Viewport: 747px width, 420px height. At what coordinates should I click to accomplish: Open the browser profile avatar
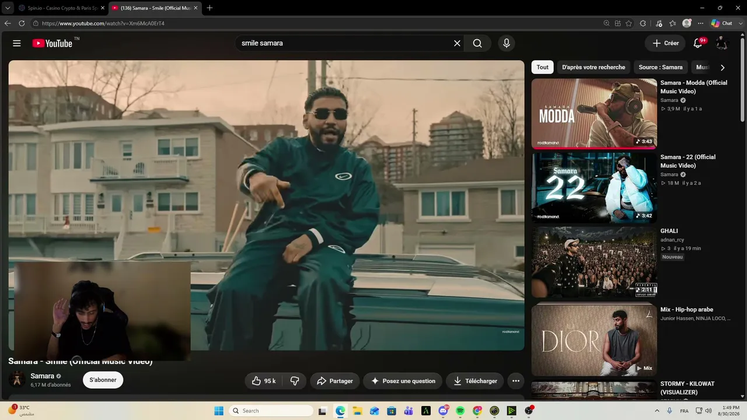click(x=687, y=23)
